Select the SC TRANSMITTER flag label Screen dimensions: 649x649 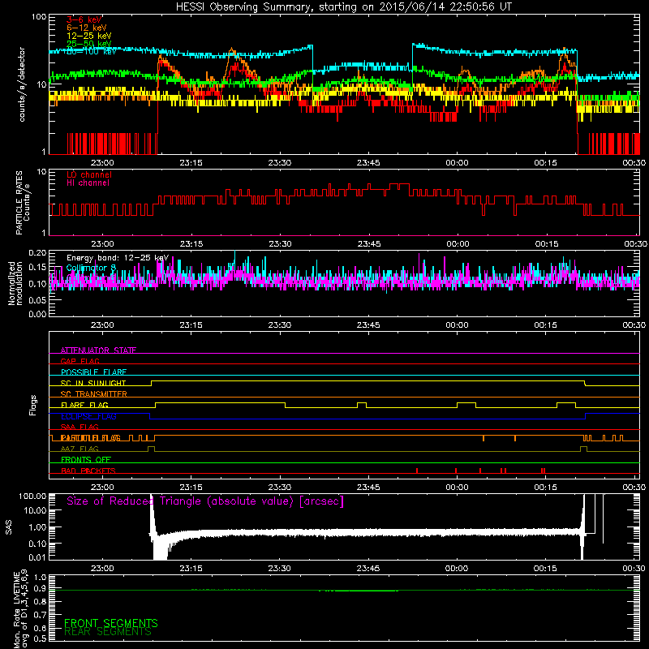click(x=93, y=393)
